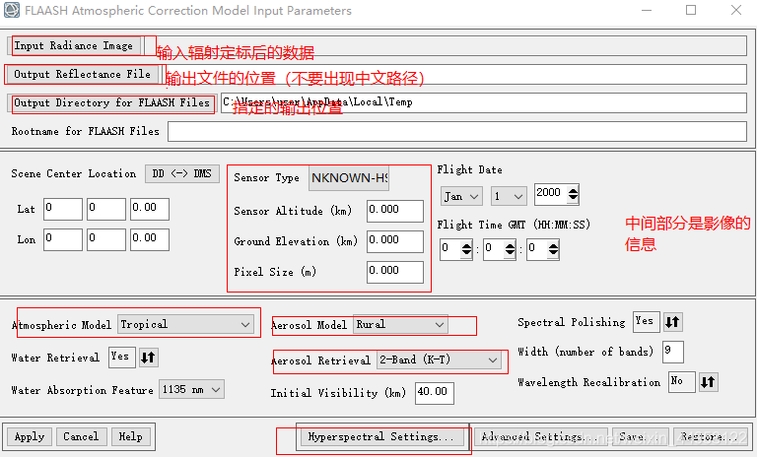Open the Flight Date day dropdown

pos(509,196)
